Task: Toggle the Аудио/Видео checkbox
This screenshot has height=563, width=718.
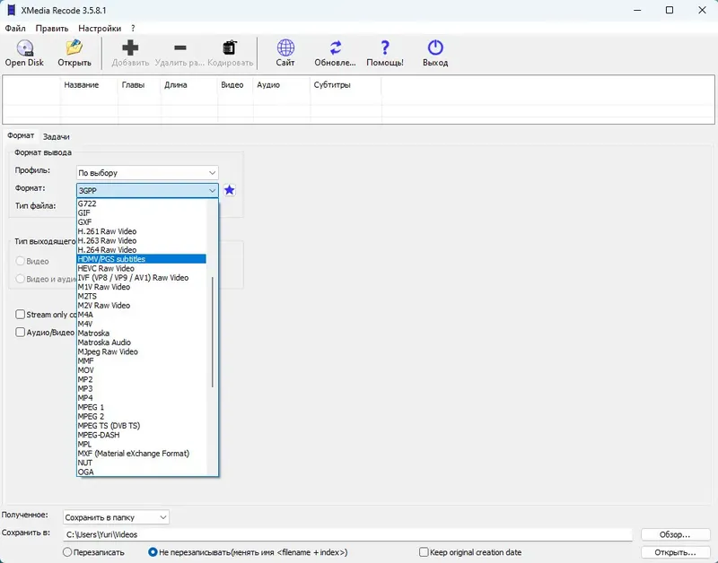Action: tap(20, 332)
